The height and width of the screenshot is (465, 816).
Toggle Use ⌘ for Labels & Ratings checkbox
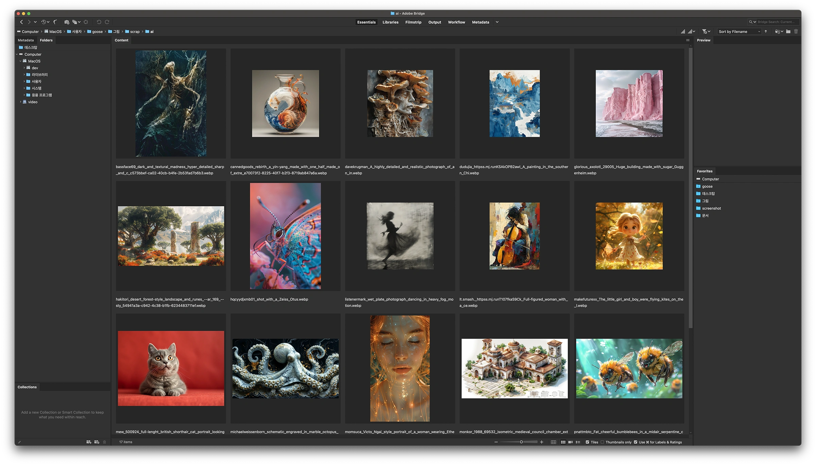[635, 442]
